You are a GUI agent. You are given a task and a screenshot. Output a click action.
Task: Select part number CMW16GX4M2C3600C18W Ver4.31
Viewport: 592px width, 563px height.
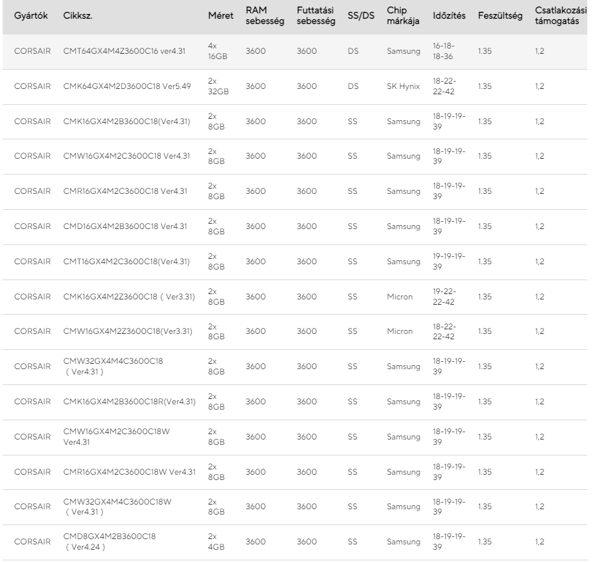[116, 436]
